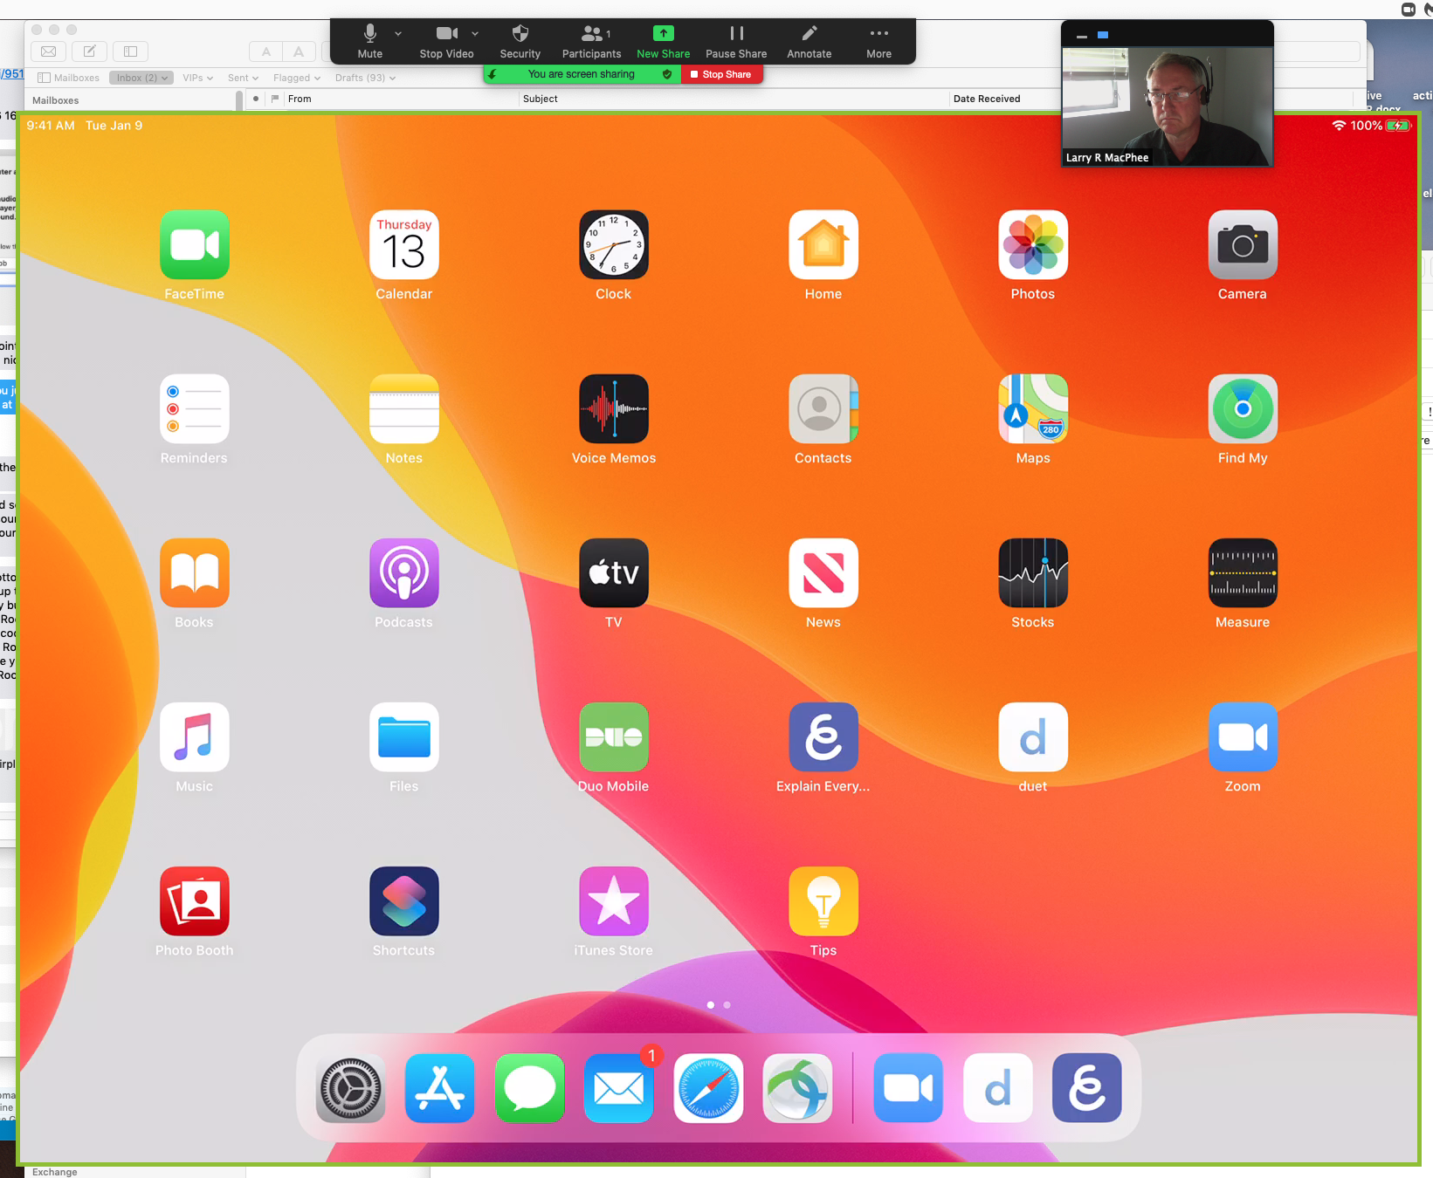Compose new message in Mail toolbar
The width and height of the screenshot is (1433, 1178).
pyautogui.click(x=89, y=51)
